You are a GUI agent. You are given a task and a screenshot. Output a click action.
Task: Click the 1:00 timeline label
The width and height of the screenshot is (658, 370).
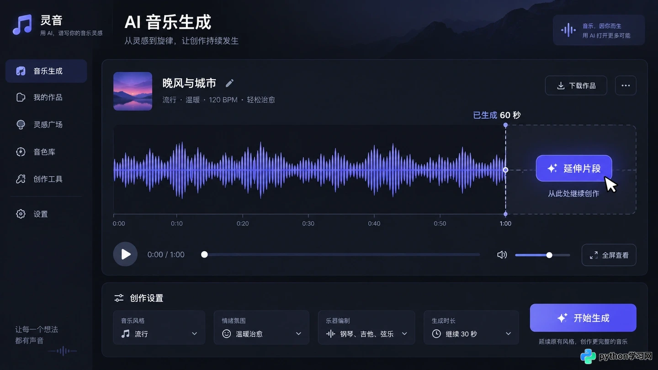[505, 223]
